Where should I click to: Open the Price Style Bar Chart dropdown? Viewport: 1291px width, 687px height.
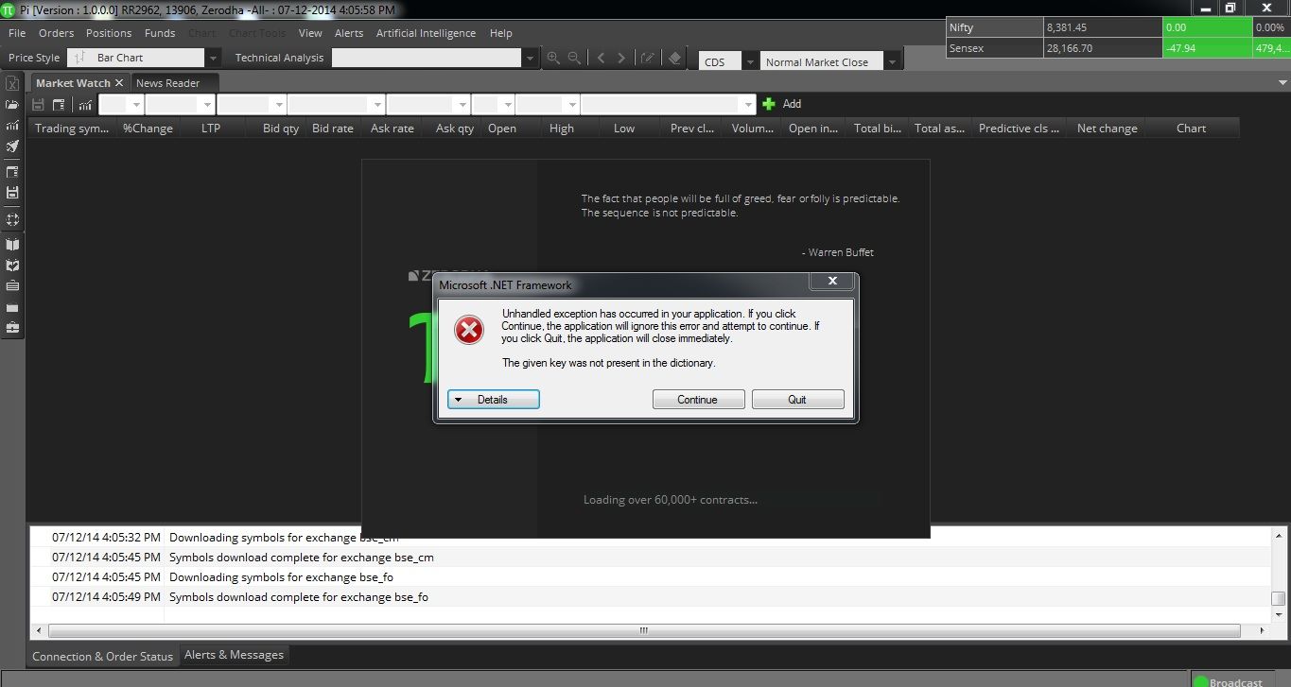(213, 58)
